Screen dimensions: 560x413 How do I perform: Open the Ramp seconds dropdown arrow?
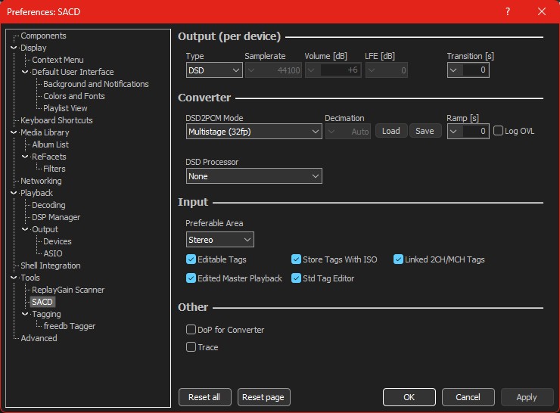pyautogui.click(x=454, y=131)
